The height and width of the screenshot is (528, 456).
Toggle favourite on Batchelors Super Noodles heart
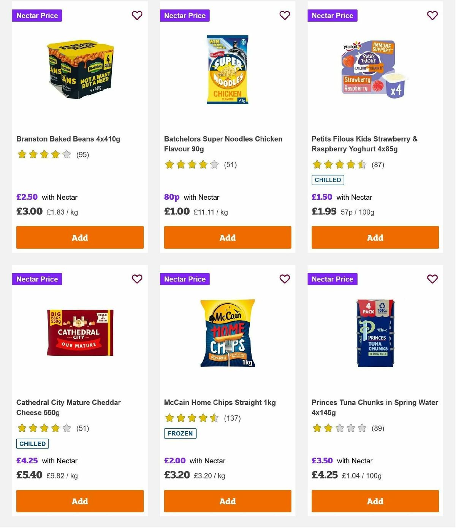tap(285, 16)
